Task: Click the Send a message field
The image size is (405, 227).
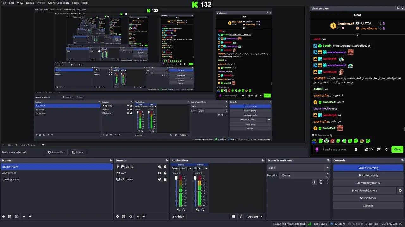Action: pos(336,149)
